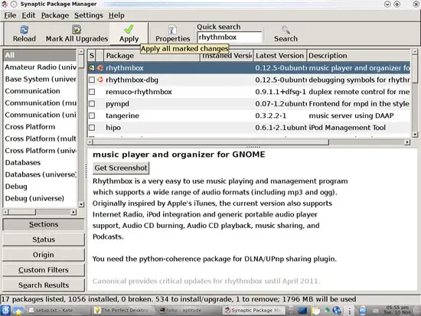Click the Reload toolbar icon
Image resolution: width=421 pixels, height=316 pixels.
coord(24,30)
